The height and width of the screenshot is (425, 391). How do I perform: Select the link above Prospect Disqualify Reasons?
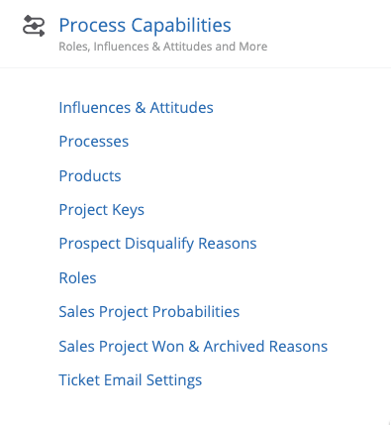click(x=102, y=210)
